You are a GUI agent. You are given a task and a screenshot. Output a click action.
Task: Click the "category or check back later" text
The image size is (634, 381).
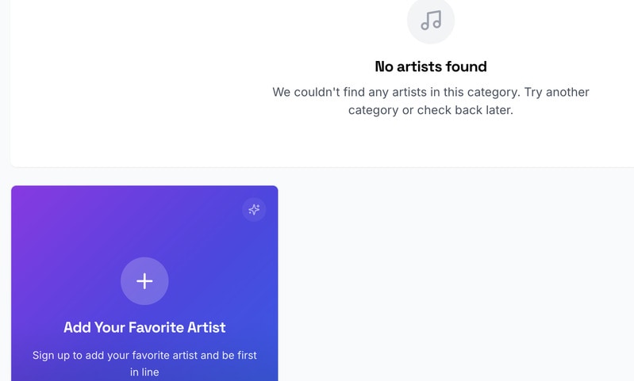pyautogui.click(x=431, y=110)
